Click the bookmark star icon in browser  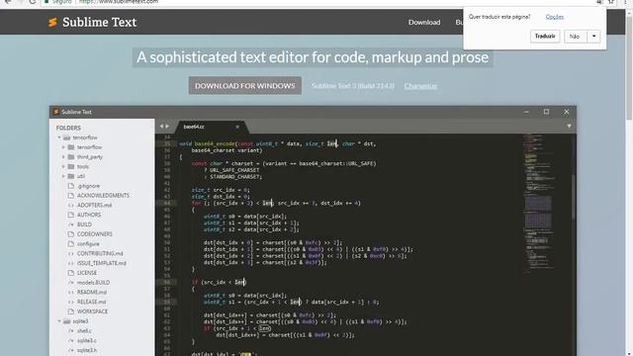[x=611, y=2]
